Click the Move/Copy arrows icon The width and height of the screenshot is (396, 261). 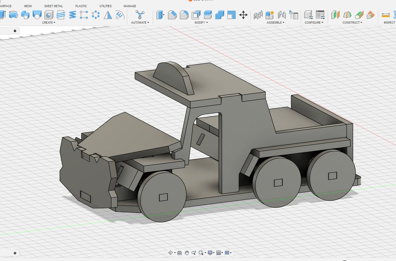tap(243, 14)
